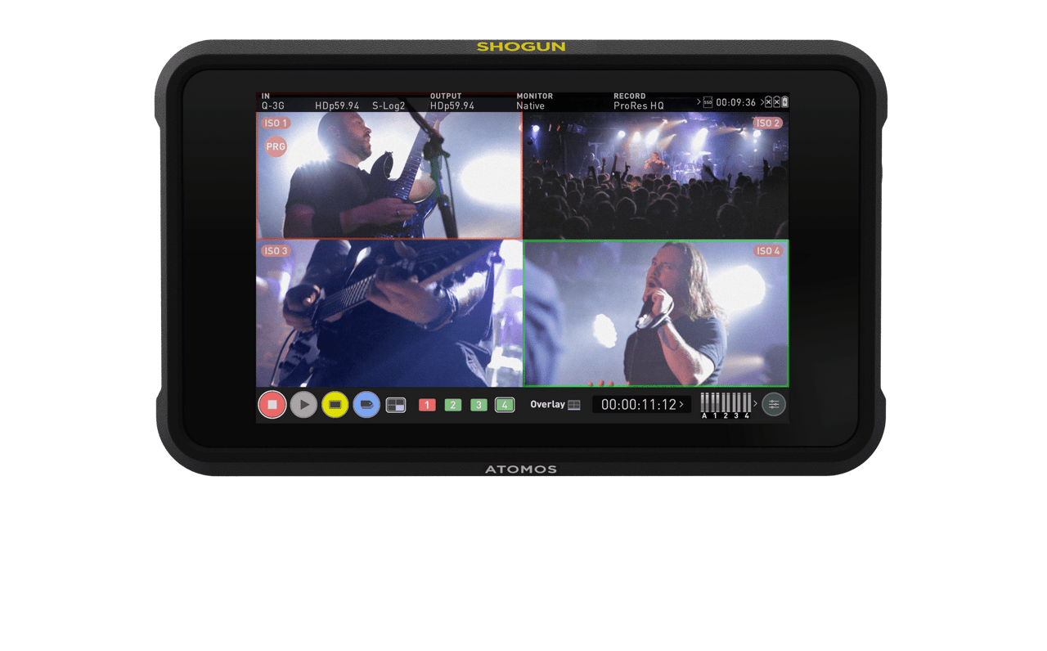The height and width of the screenshot is (651, 1047).
Task: Open the audio level meters
Action: click(x=726, y=405)
